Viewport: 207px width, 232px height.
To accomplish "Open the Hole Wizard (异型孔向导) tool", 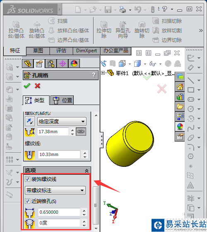I will (123, 30).
